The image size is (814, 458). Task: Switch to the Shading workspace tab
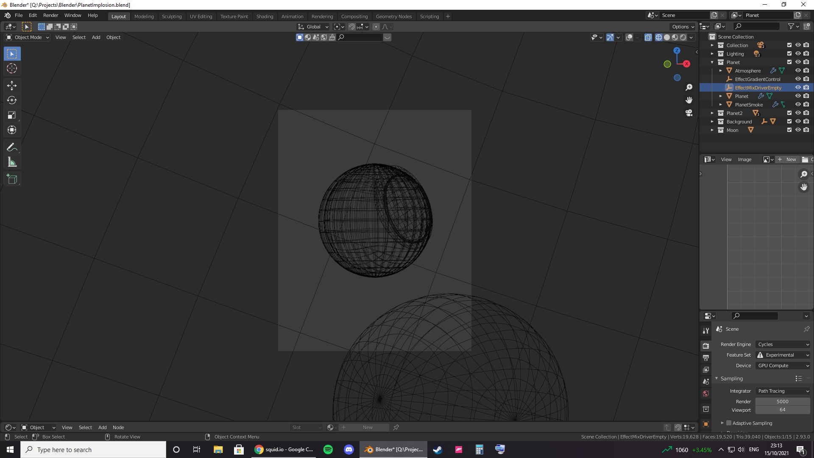tap(265, 17)
